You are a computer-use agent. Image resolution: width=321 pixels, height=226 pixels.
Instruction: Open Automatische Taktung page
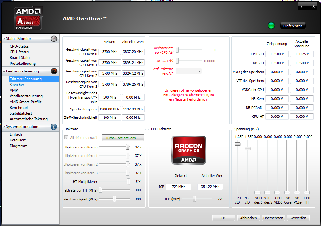point(29,119)
